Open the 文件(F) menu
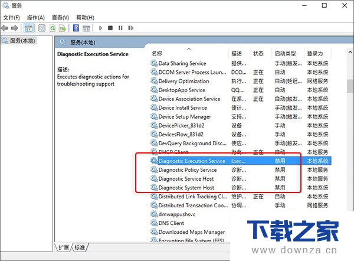The width and height of the screenshot is (354, 261). 12,18
